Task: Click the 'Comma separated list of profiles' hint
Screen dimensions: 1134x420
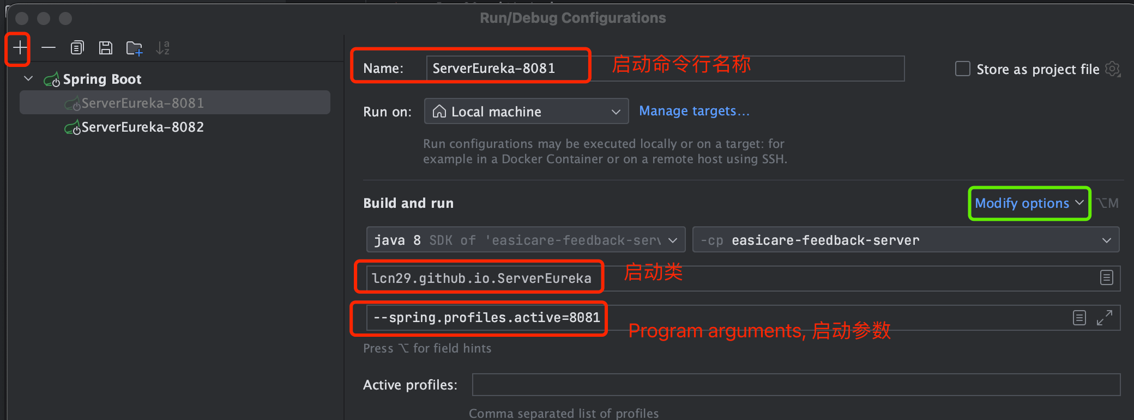Action: pos(564,413)
